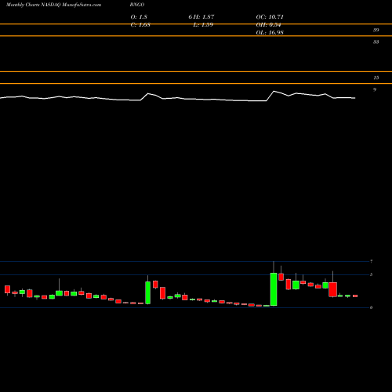Image resolution: width=392 pixels, height=392 pixels.
Task: Click the 'OL: 16.98' value
Action: (270, 33)
